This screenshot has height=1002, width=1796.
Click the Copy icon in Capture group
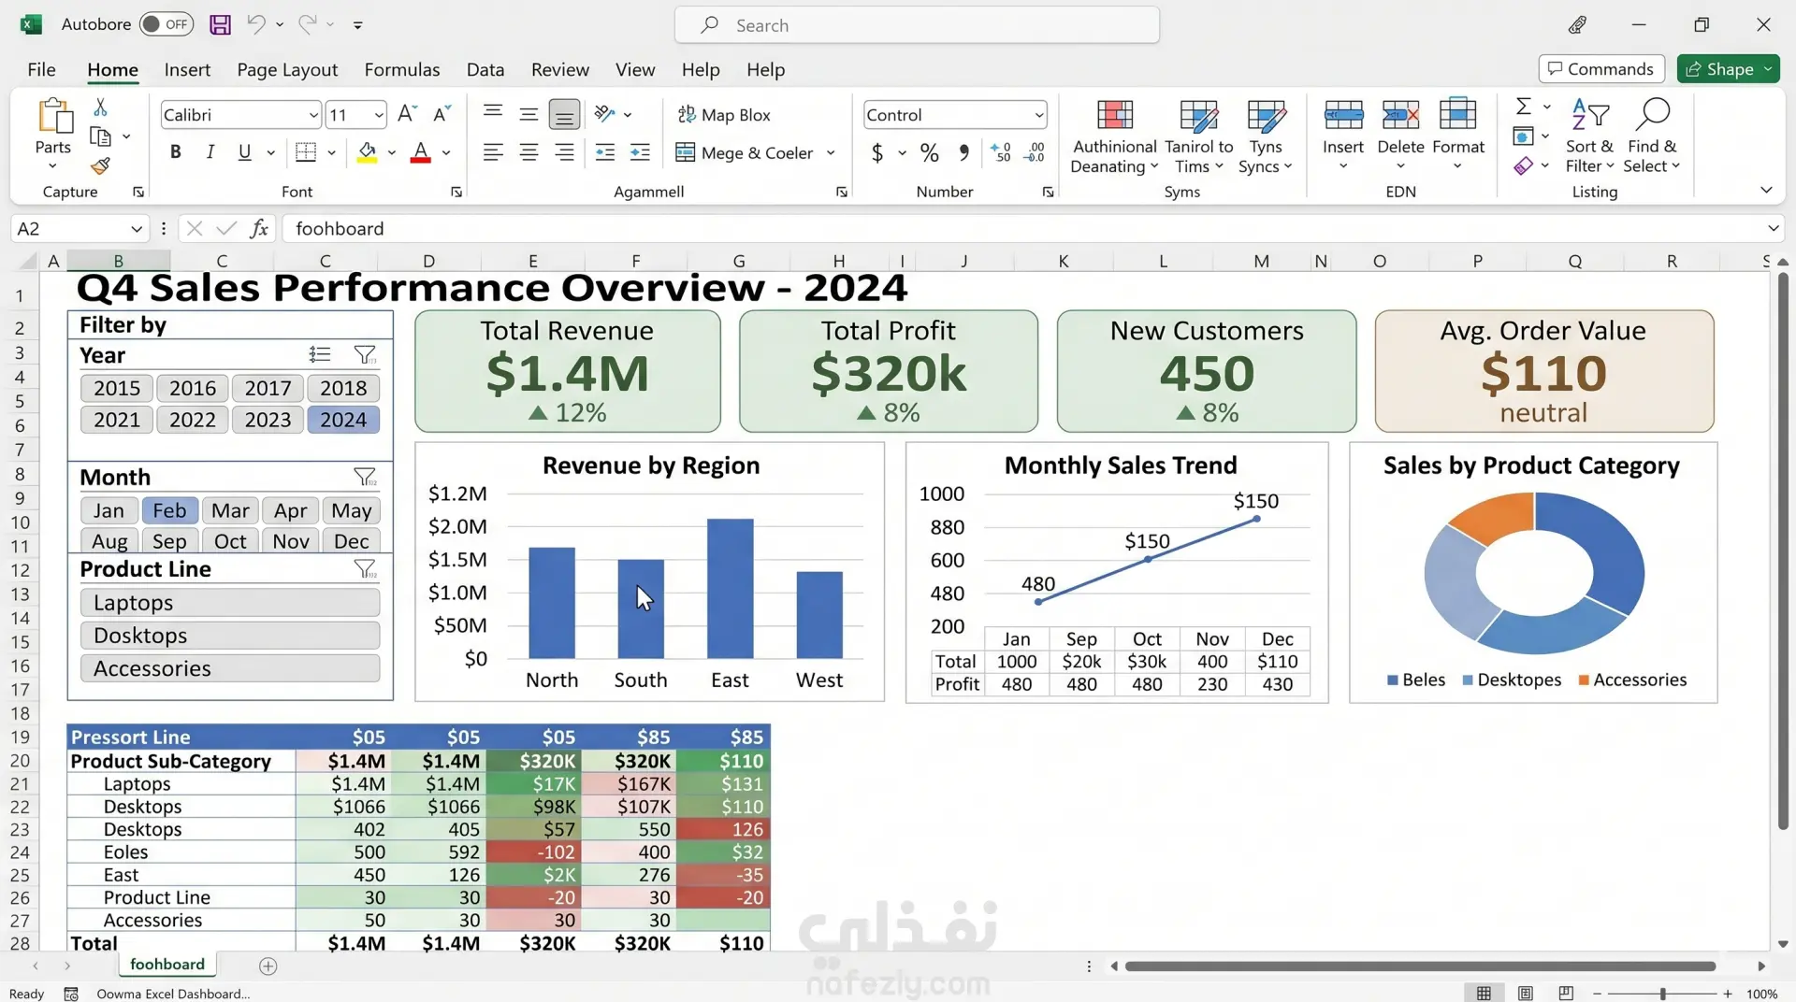[100, 136]
